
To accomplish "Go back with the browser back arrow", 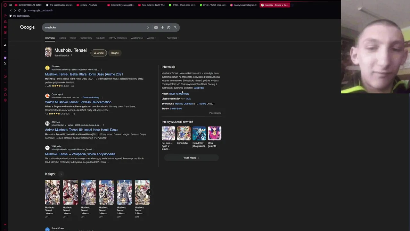I will coord(11,10).
